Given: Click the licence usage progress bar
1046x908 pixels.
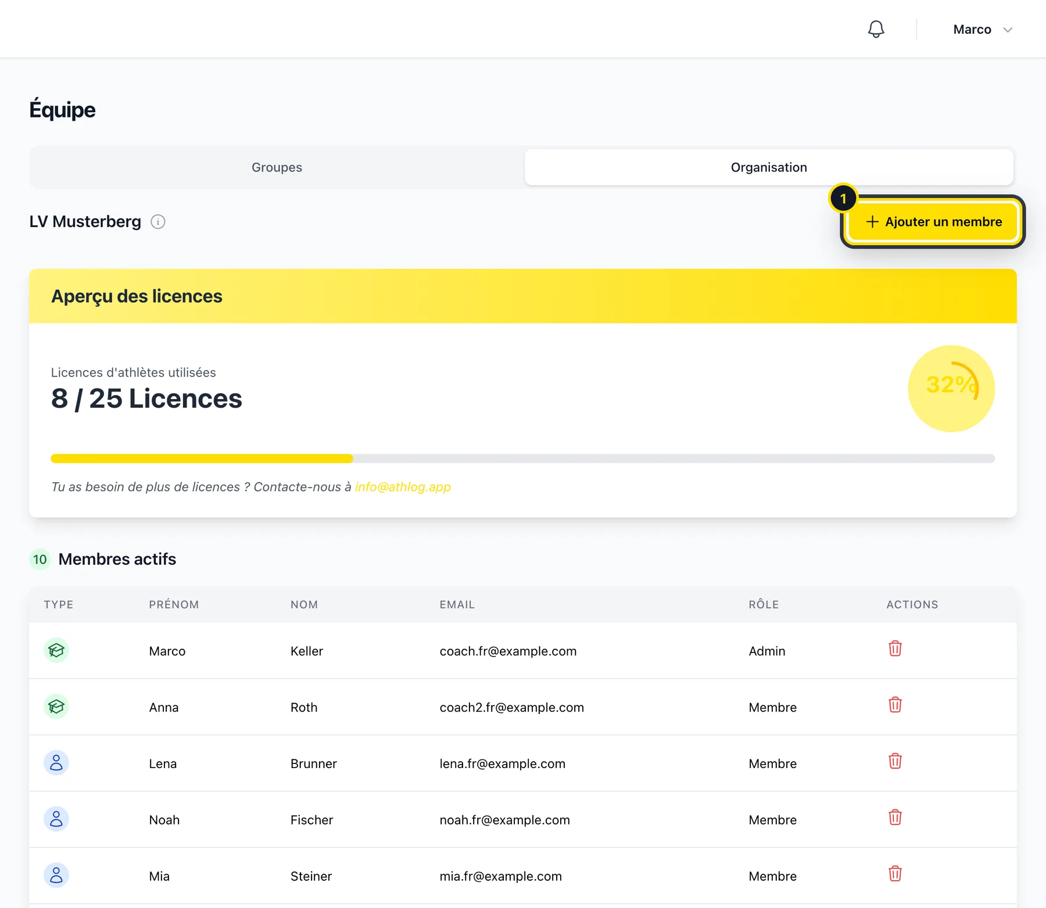Looking at the screenshot, I should [523, 458].
